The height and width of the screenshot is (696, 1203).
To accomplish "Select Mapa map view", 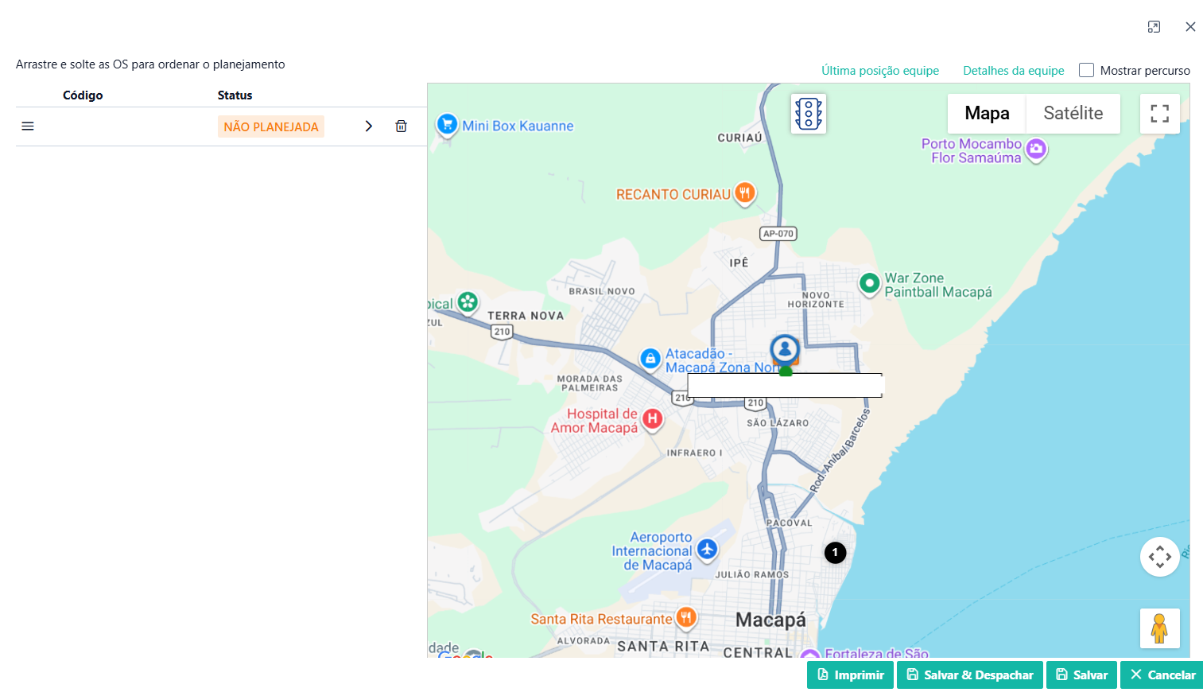I will [x=987, y=114].
